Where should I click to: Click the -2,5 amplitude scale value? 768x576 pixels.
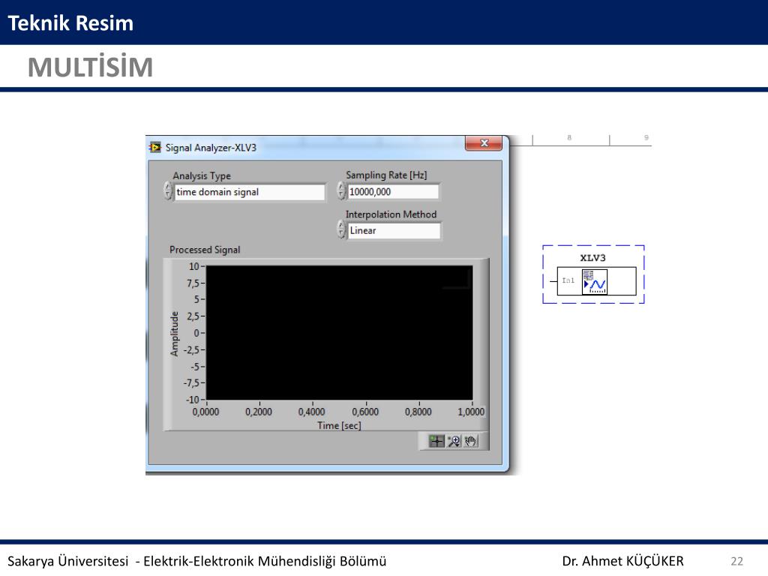pos(191,349)
